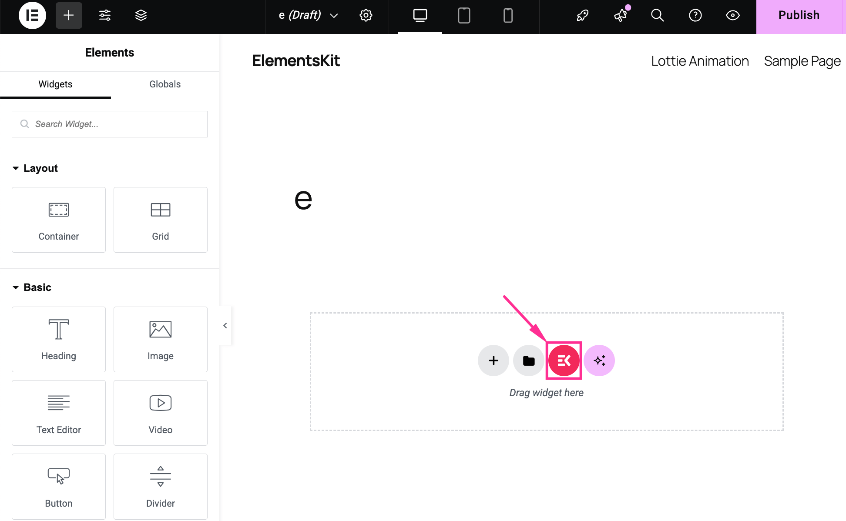Collapse the Basic widgets section
Screen dimensions: 846x521
16,287
